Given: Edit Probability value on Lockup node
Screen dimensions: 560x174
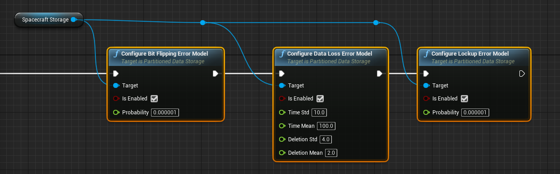Looking at the screenshot, I should point(475,112).
